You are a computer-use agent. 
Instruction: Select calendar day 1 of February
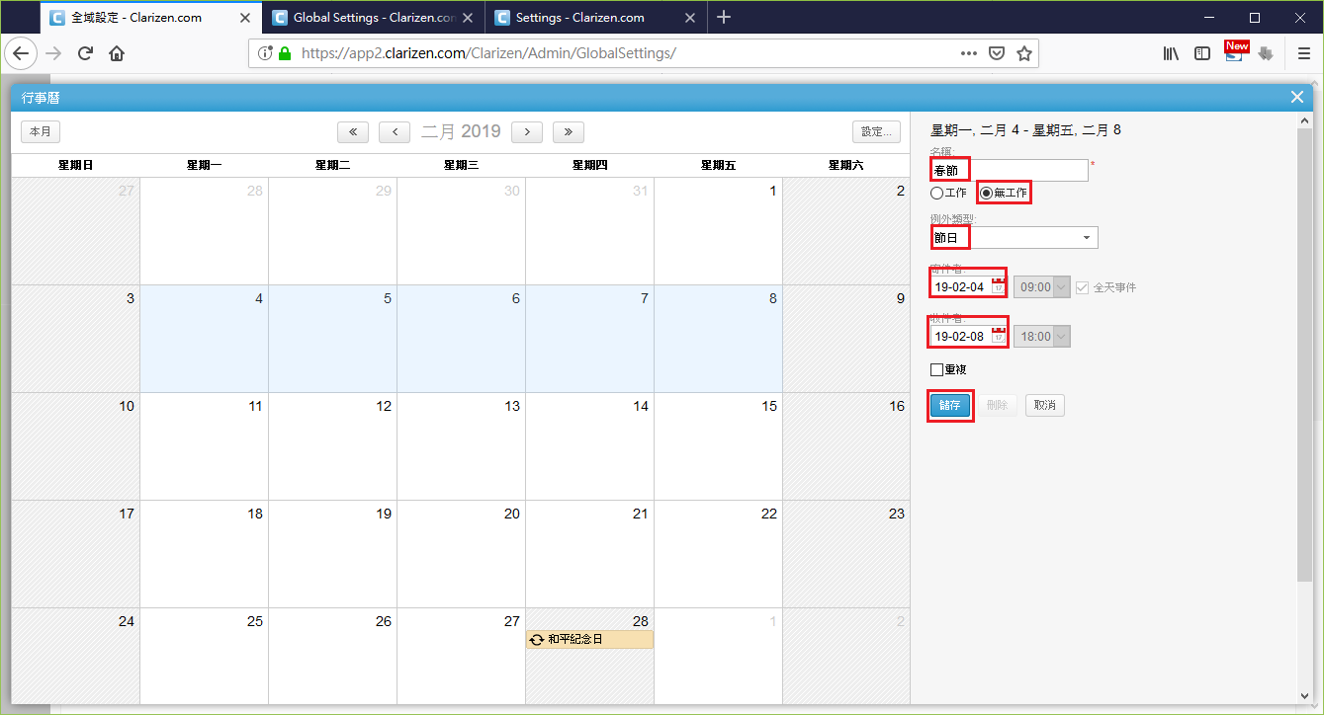pos(718,232)
